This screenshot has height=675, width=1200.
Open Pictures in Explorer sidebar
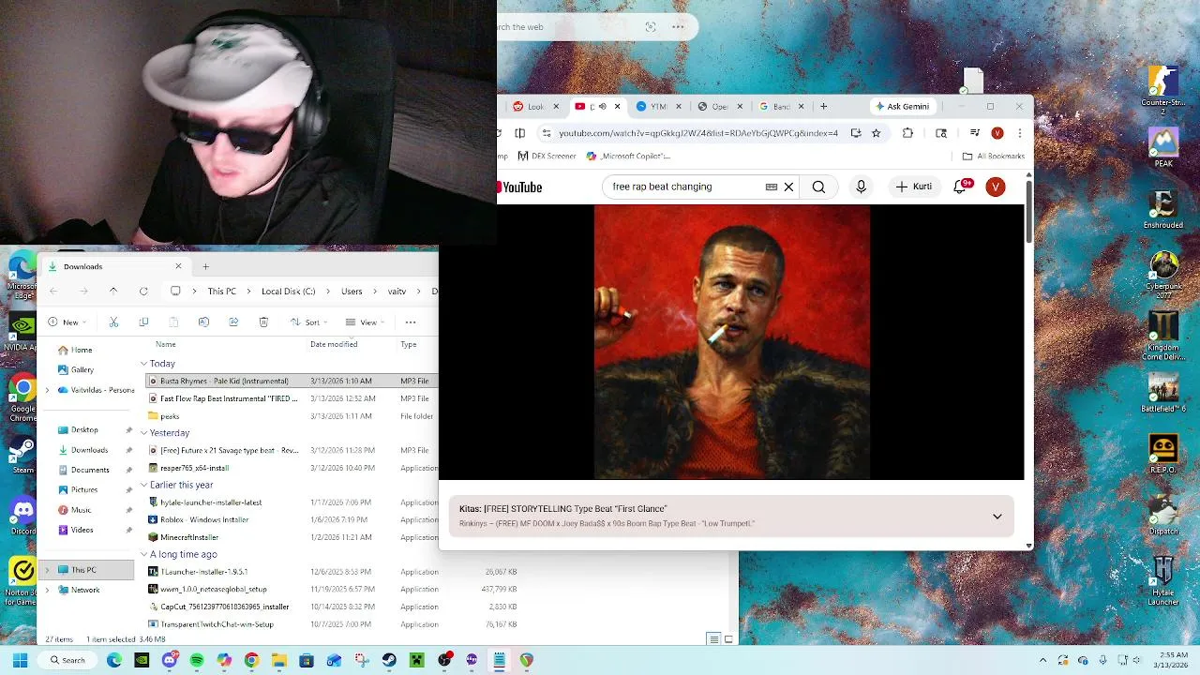84,489
